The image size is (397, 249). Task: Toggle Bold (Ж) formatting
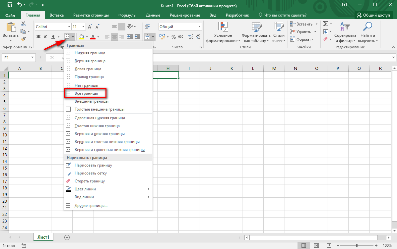(38, 37)
